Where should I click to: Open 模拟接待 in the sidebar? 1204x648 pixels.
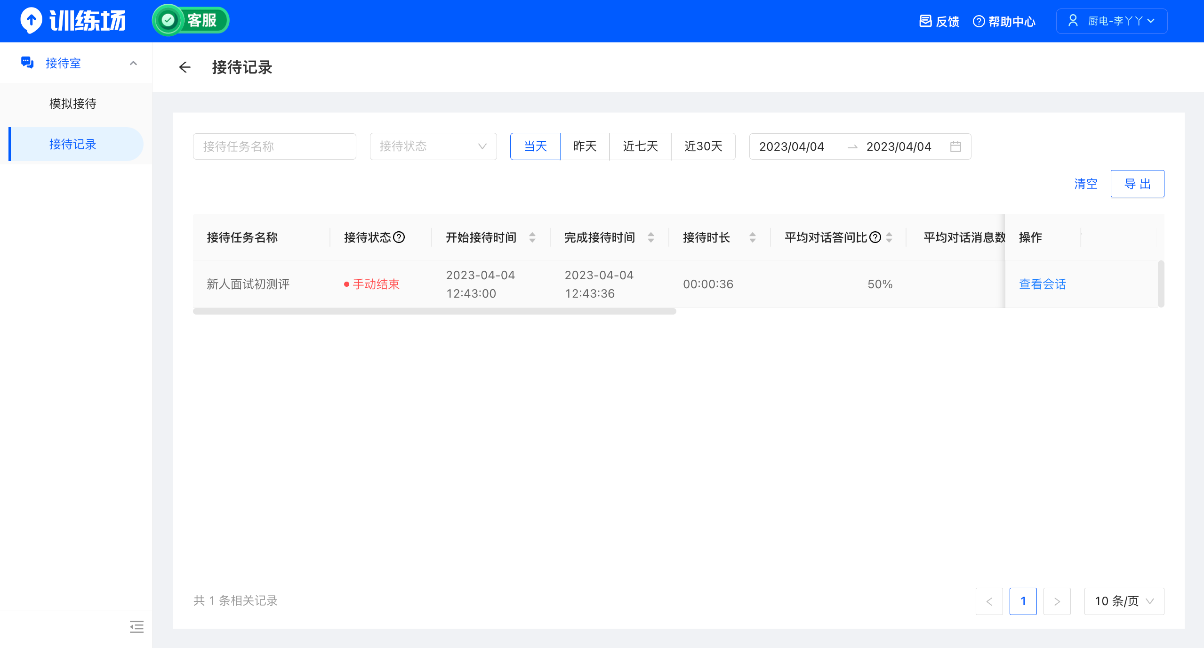tap(73, 104)
